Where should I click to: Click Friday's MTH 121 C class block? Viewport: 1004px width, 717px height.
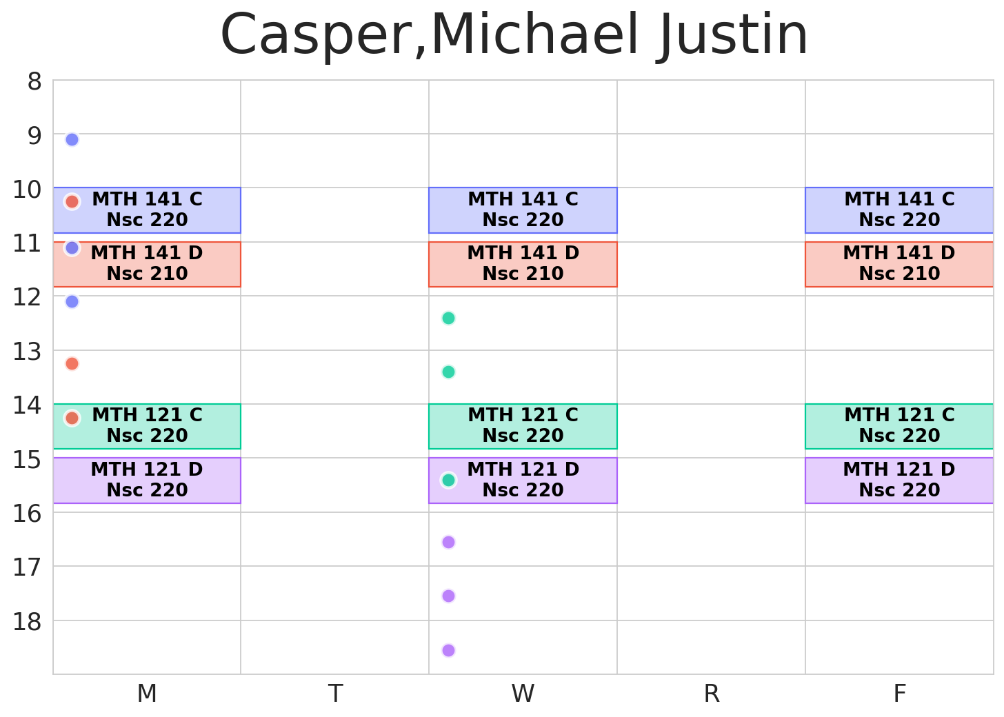[x=898, y=426]
